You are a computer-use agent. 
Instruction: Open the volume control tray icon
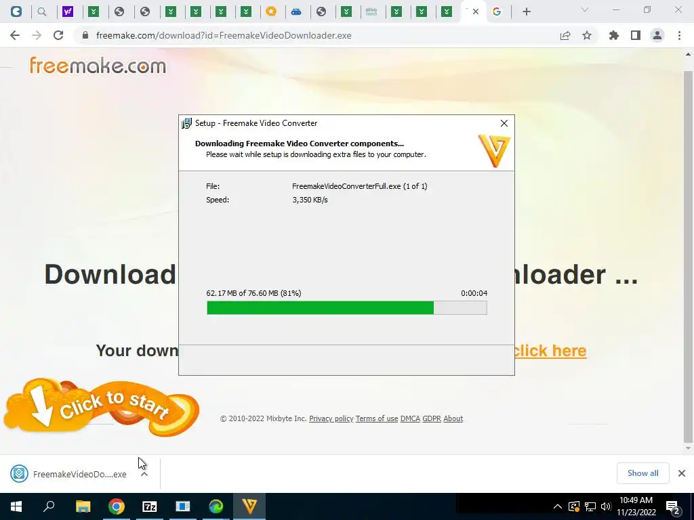coord(606,506)
